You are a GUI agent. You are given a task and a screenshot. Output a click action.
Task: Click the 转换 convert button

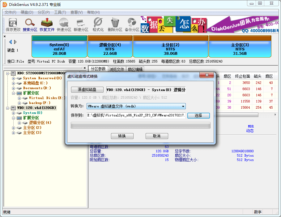click(122, 136)
